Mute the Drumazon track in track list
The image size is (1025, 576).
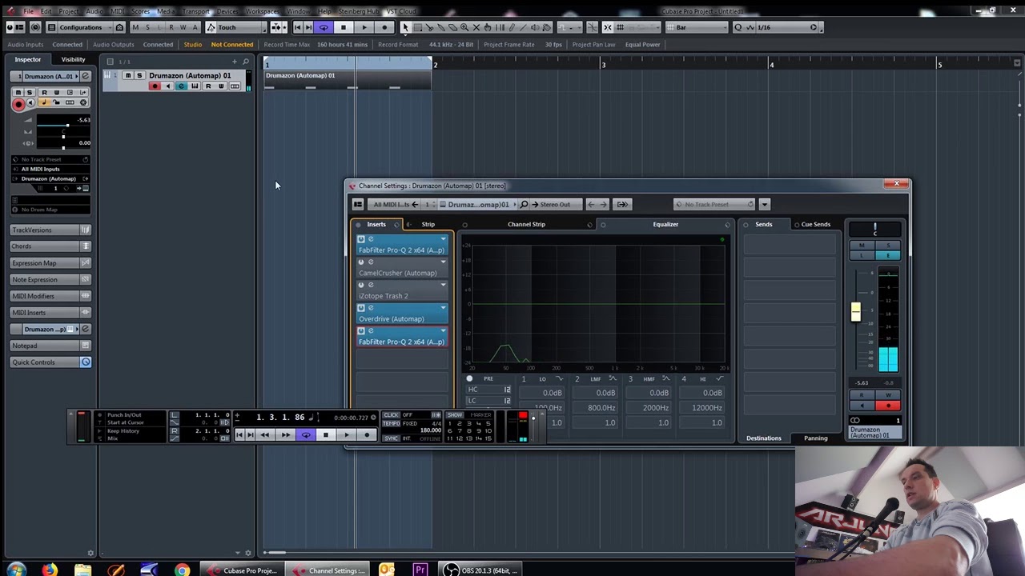(127, 75)
